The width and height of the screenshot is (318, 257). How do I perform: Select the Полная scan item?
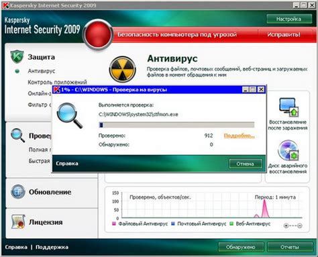tap(40, 150)
